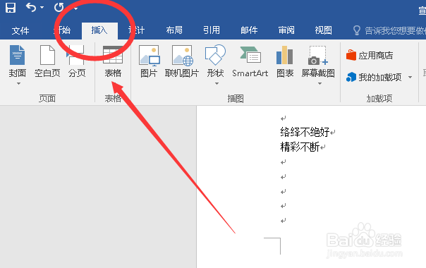Switch to the 邮件 (Mailings) tab
Image resolution: width=426 pixels, height=268 pixels.
click(249, 30)
